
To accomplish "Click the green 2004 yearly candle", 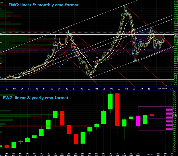I will (x=90, y=129).
